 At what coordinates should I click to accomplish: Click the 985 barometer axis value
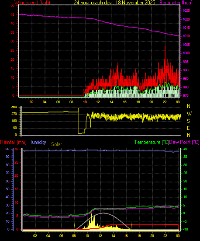point(186,79)
